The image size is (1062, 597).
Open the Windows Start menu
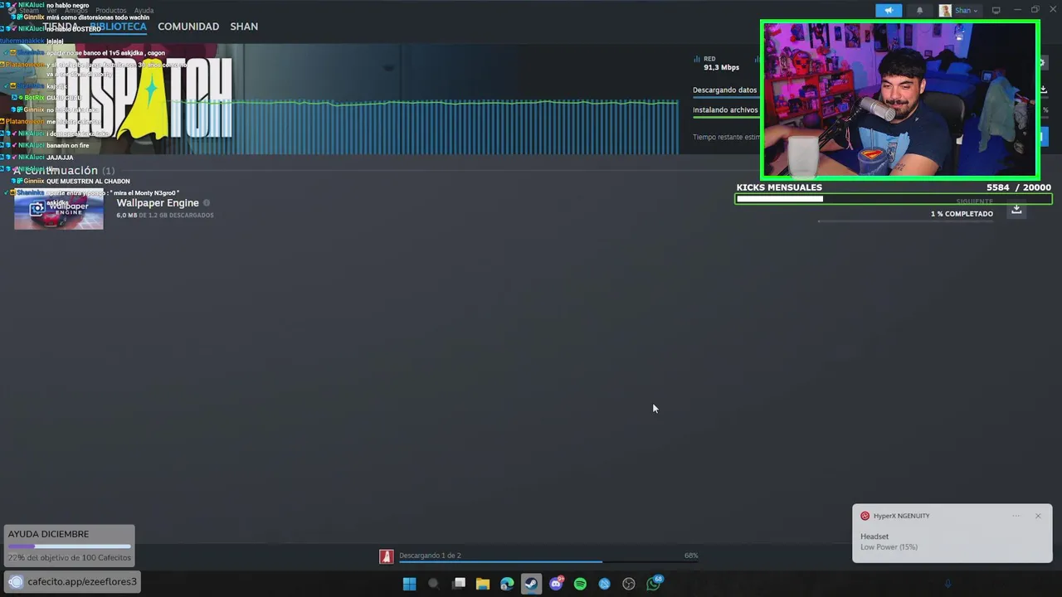pos(409,584)
